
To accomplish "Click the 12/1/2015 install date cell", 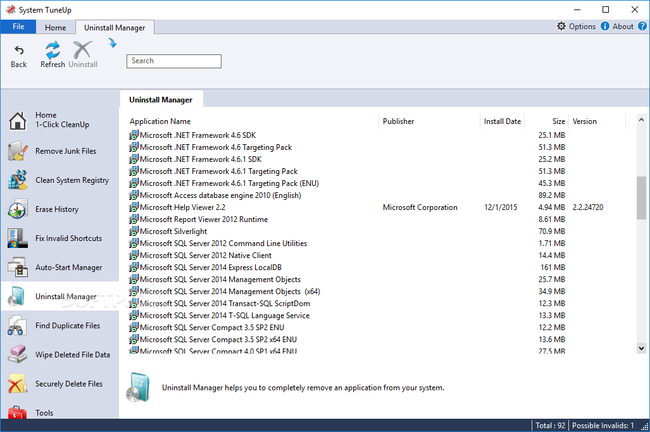I will 501,207.
